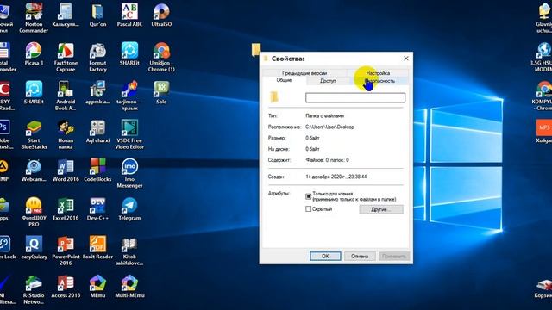Select the Общие tab
The width and height of the screenshot is (552, 310).
coord(284,80)
